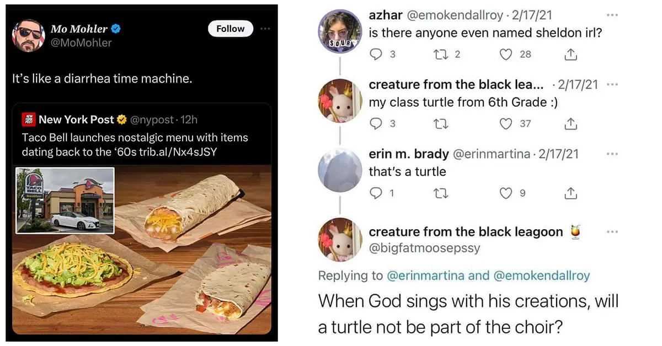Image resolution: width=662 pixels, height=346 pixels.
Task: Like the tweet with 37 likes
Action: tap(505, 123)
